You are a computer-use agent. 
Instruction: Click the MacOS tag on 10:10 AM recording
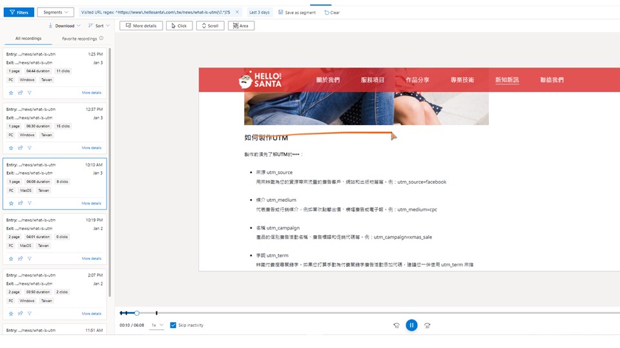tap(26, 190)
